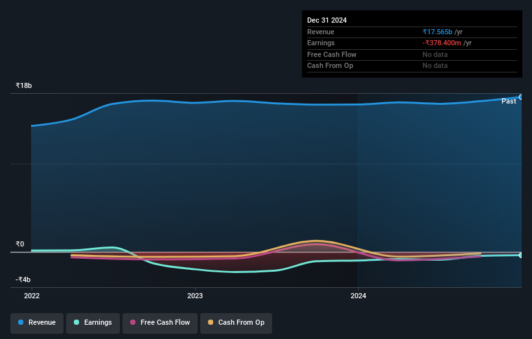Screen dimensions: 532x339
Task: Click 'No data' beside Free Cash Flow in tooltip
Action: [435, 54]
